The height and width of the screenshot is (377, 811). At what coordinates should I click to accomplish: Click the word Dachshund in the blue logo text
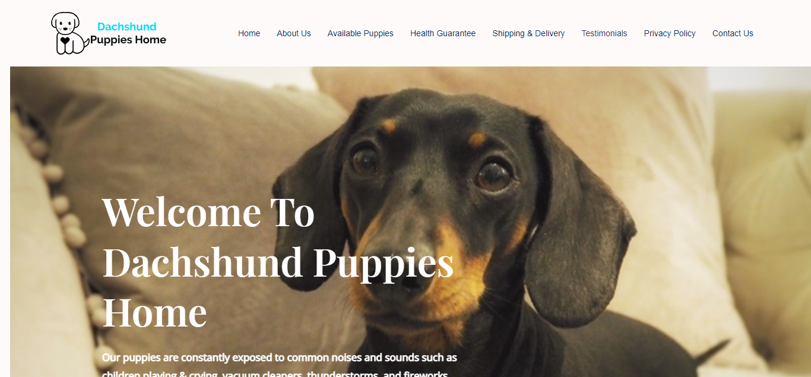click(x=127, y=27)
